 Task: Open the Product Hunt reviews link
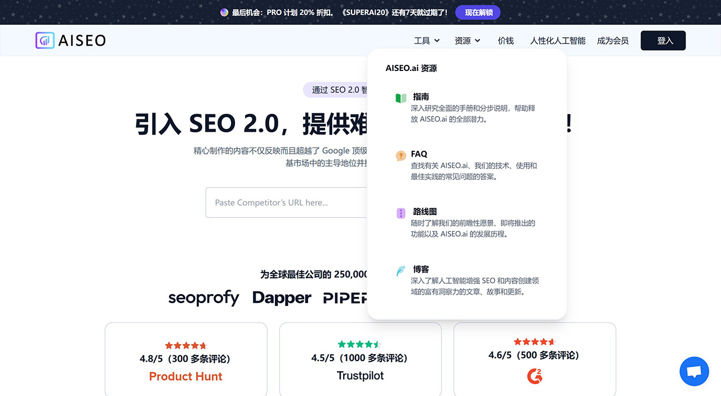tap(185, 376)
